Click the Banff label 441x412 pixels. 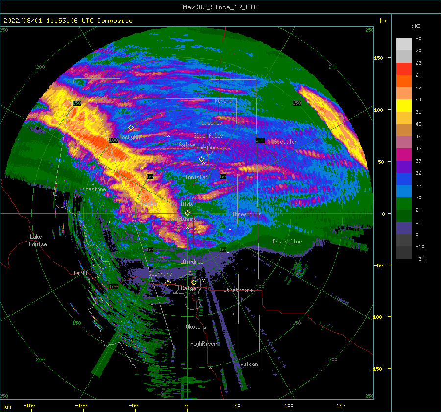click(81, 273)
